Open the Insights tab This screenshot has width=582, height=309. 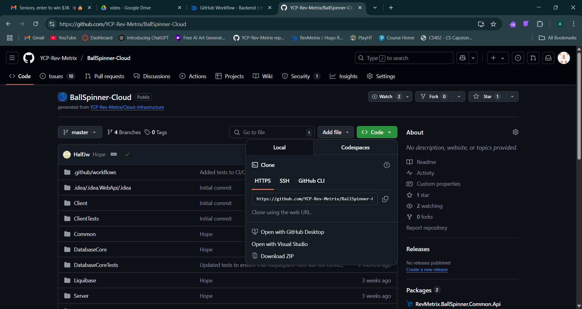pos(344,76)
